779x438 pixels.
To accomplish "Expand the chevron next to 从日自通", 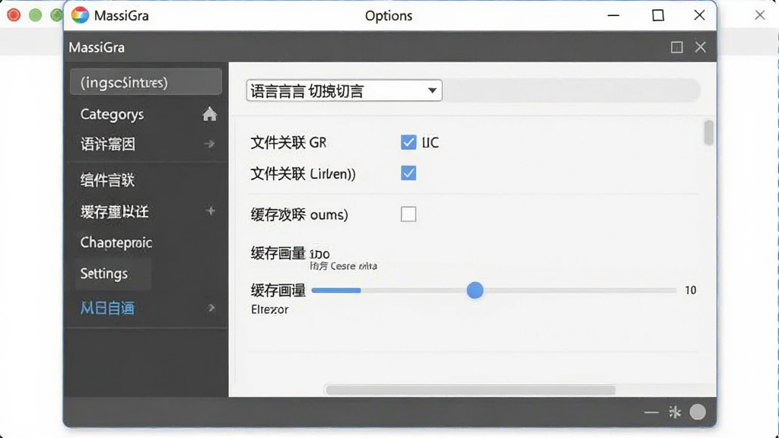I will point(211,308).
